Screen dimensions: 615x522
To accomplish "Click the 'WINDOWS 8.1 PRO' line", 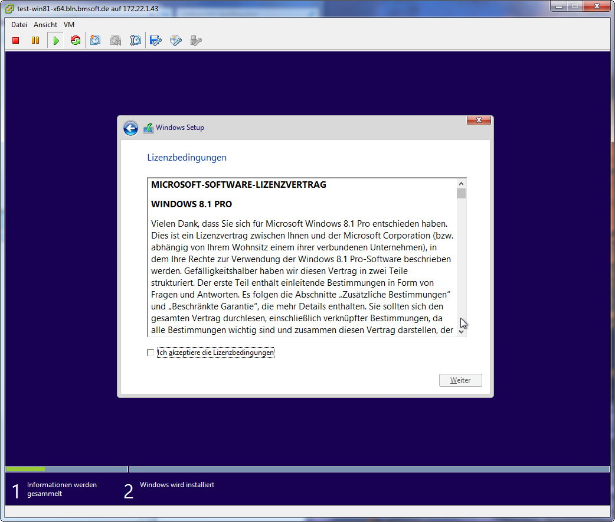I will (x=191, y=204).
